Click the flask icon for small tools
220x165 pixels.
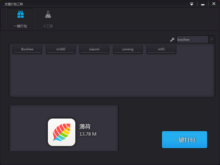pos(48,15)
